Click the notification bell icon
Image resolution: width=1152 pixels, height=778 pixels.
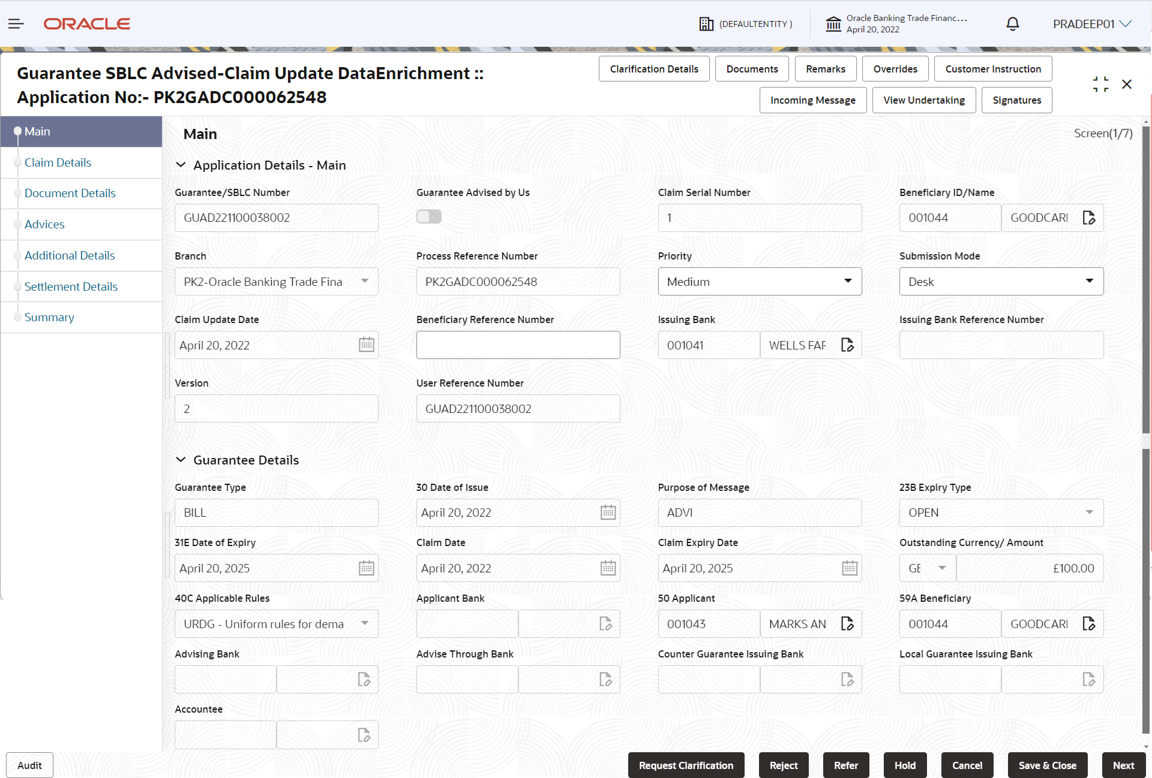tap(1012, 24)
